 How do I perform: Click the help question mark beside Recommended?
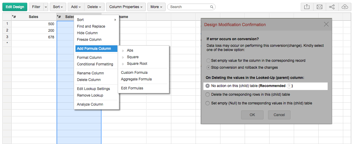tap(289, 86)
